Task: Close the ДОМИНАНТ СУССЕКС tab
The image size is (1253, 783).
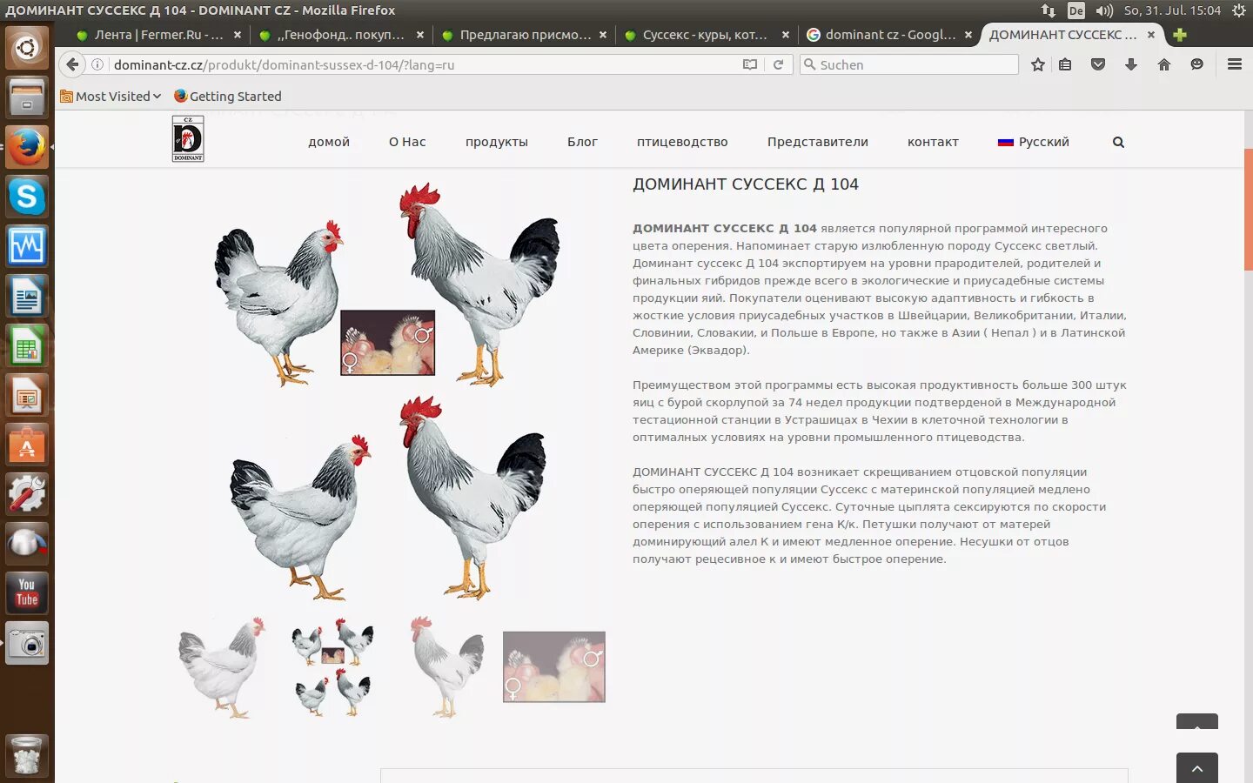Action: pos(1151,35)
